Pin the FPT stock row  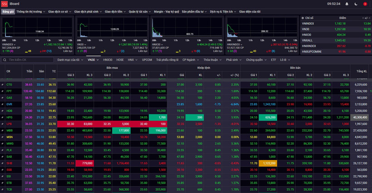tap(2, 91)
